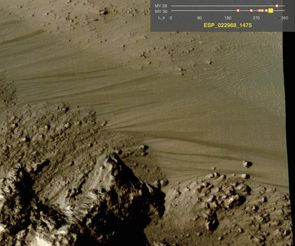
Task: Select the first white marker on MY 30 timeline
Action: coord(238,11)
